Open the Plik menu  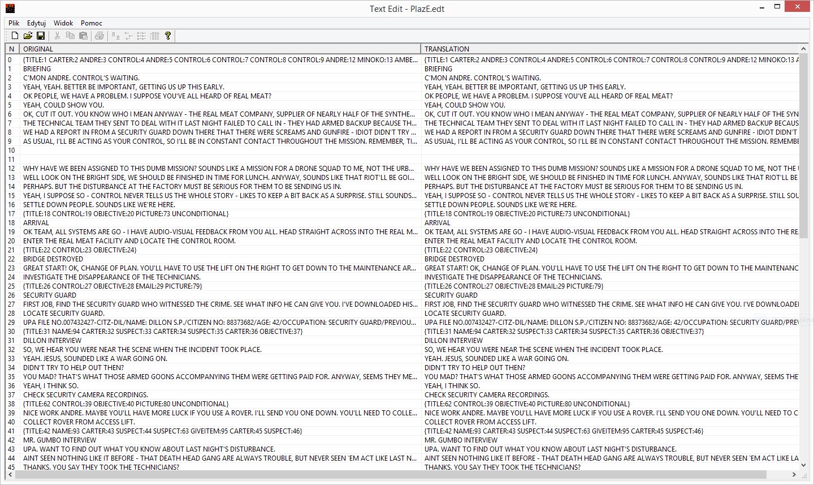point(14,23)
